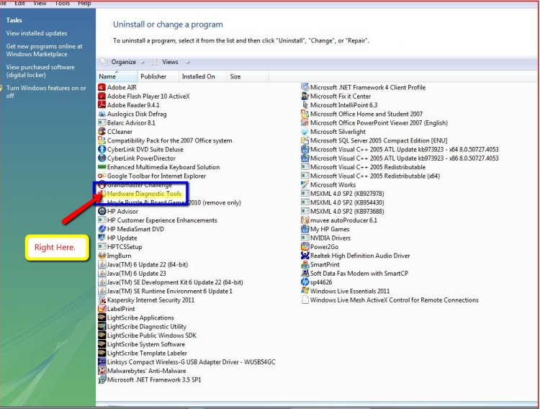The image size is (540, 409).
Task: Click the Microsoft Office Home and Student 2007 icon
Action: coord(305,114)
